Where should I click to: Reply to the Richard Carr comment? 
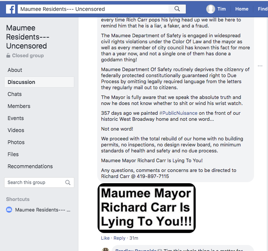pos(119,238)
